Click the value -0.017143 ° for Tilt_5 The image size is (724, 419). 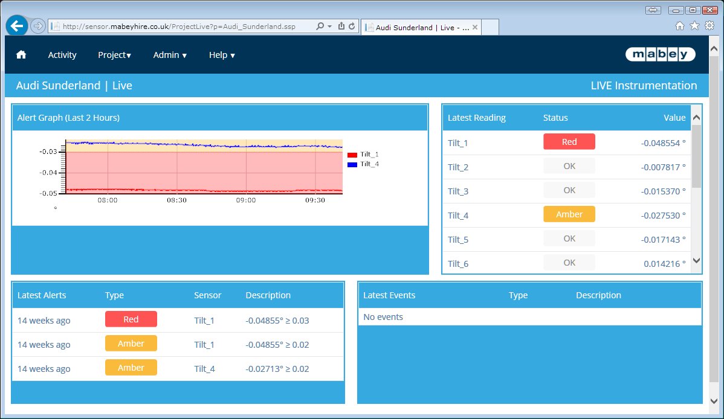[663, 240]
